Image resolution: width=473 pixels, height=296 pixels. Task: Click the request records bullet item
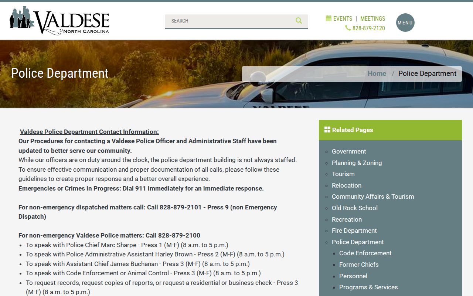(162, 287)
